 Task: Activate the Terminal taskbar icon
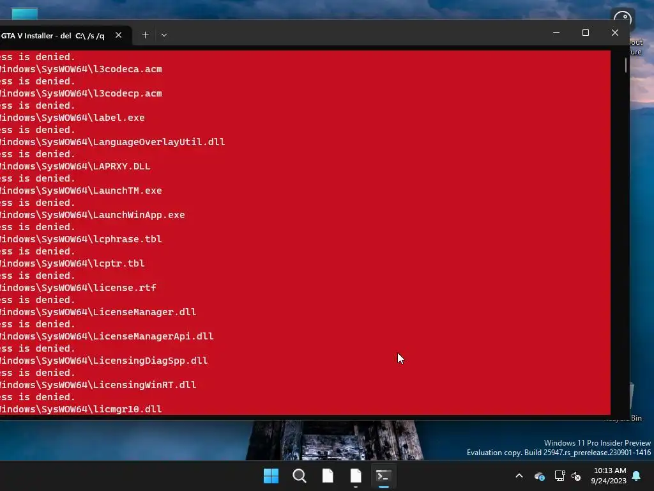384,476
